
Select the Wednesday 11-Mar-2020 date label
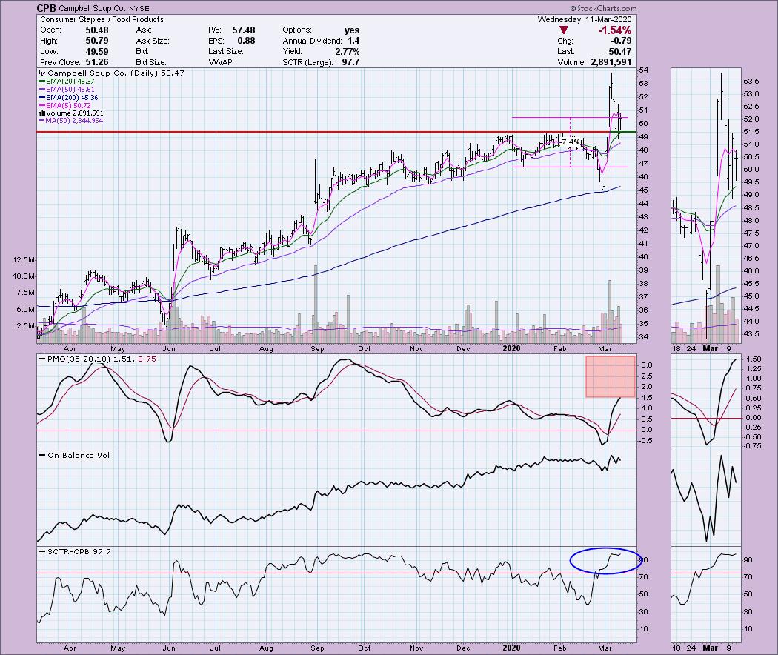tap(585, 19)
